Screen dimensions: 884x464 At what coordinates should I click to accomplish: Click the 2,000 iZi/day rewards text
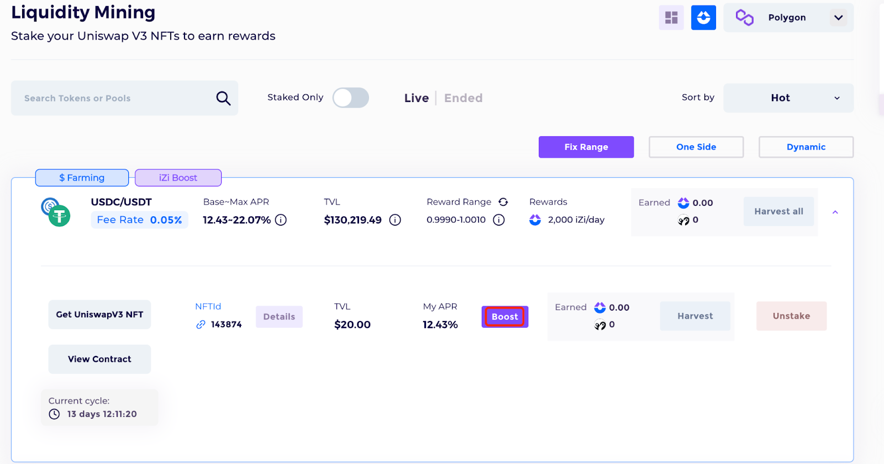click(x=576, y=220)
